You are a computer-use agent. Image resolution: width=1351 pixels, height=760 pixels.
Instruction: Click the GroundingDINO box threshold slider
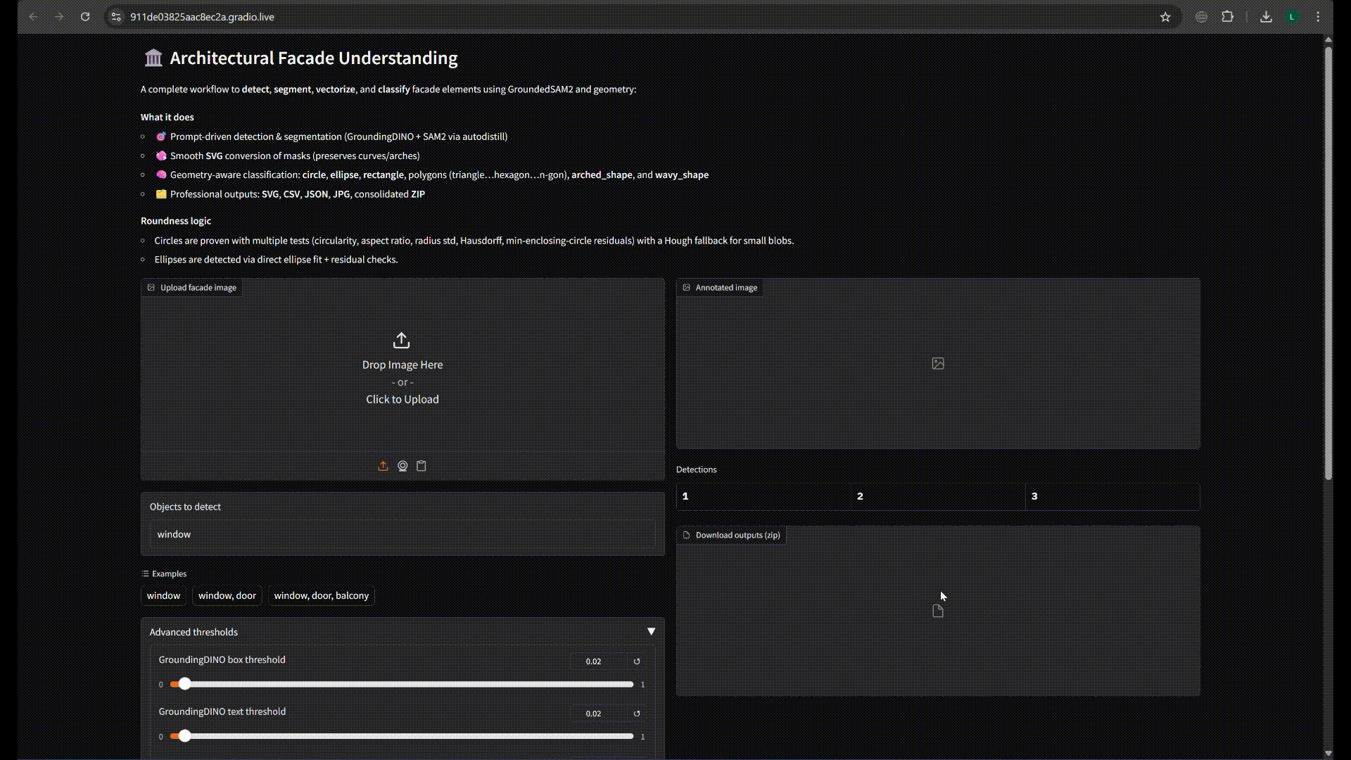tap(401, 684)
